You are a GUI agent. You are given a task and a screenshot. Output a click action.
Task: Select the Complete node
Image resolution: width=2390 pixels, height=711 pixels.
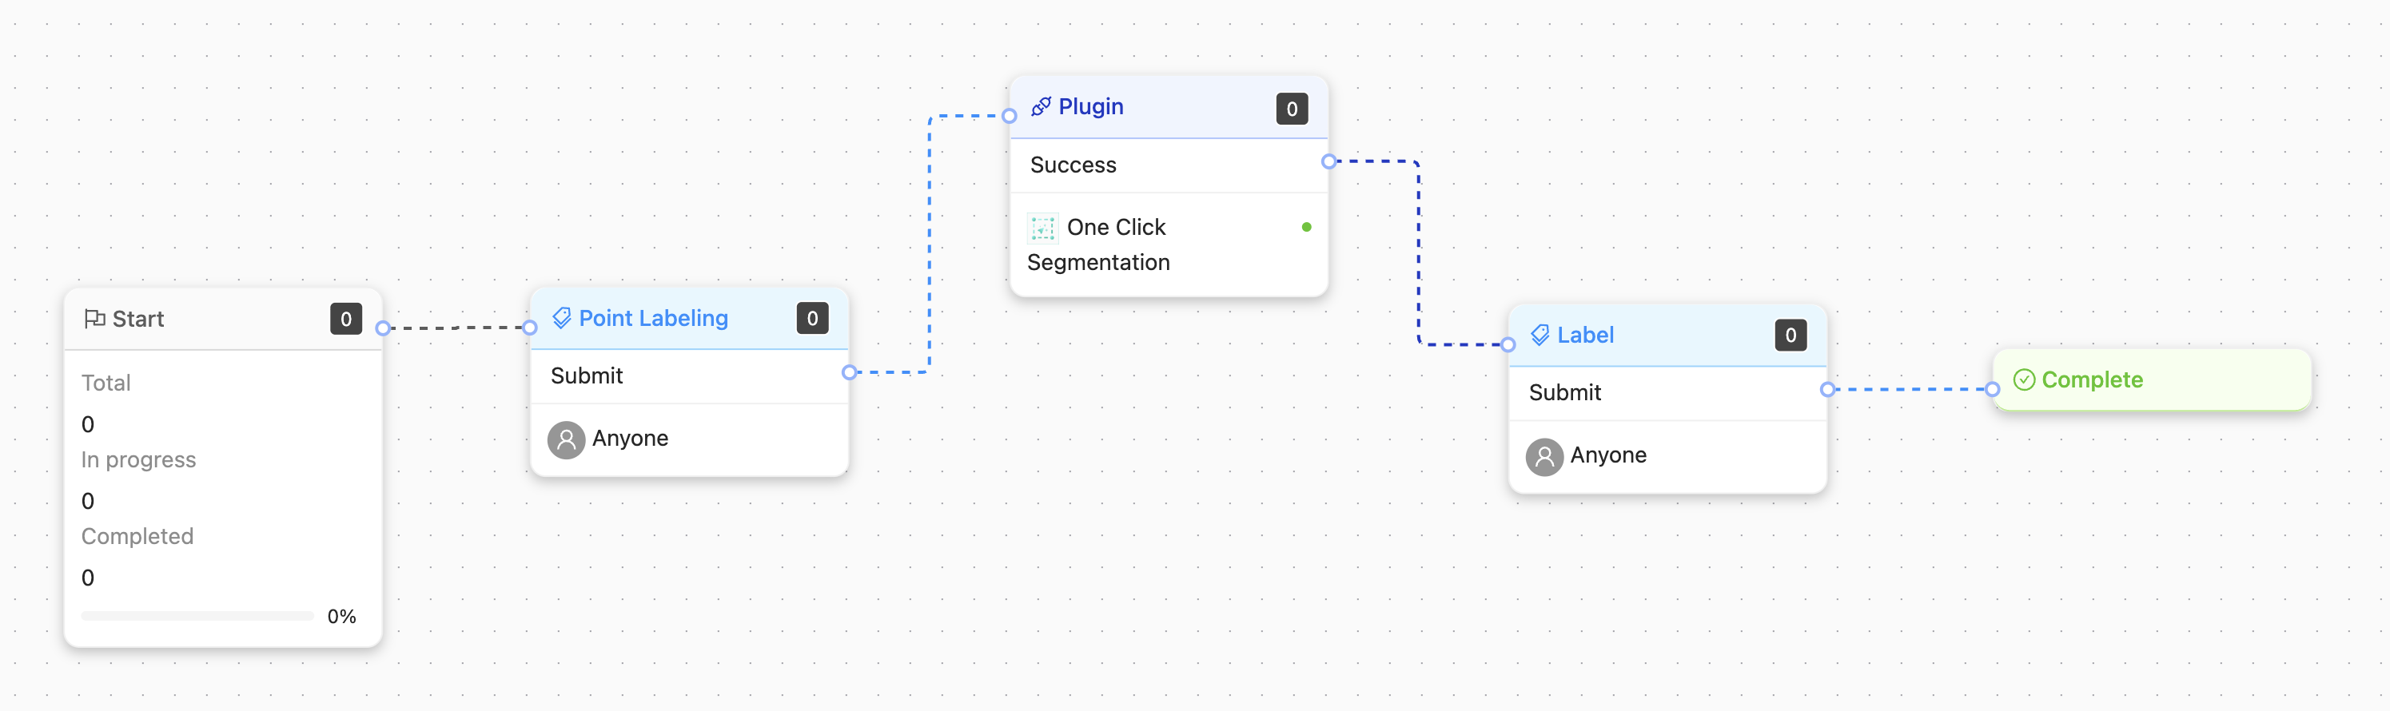[x=2151, y=380]
